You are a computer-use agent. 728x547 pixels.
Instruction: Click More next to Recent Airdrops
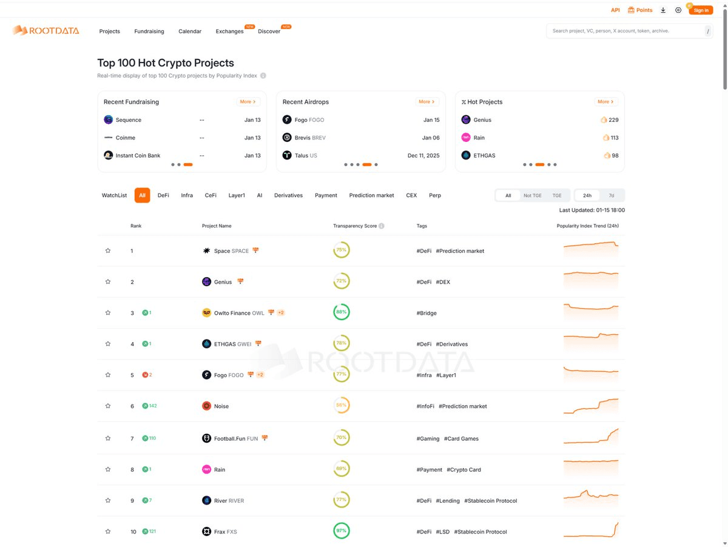coord(425,101)
